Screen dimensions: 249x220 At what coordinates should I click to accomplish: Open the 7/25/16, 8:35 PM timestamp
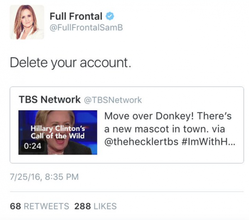(44, 177)
